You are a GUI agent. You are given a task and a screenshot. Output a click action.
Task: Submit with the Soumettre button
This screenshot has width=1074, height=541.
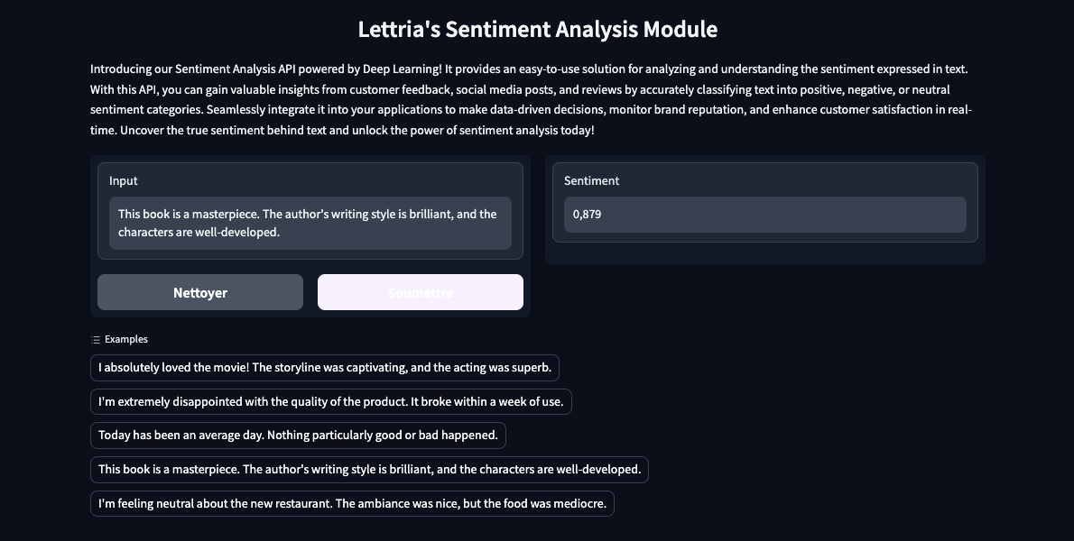click(x=420, y=292)
